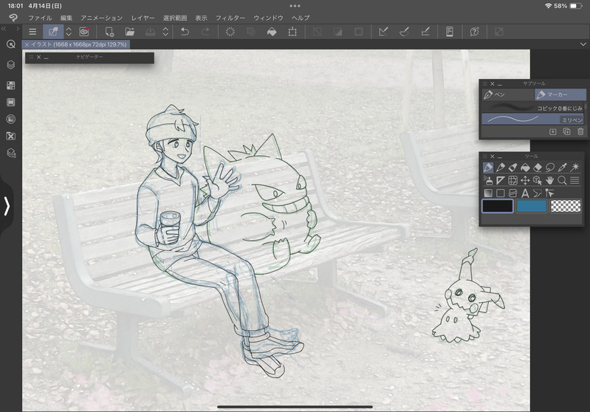590x412 pixels.
Task: Open a file with folder icon
Action: coord(129,32)
